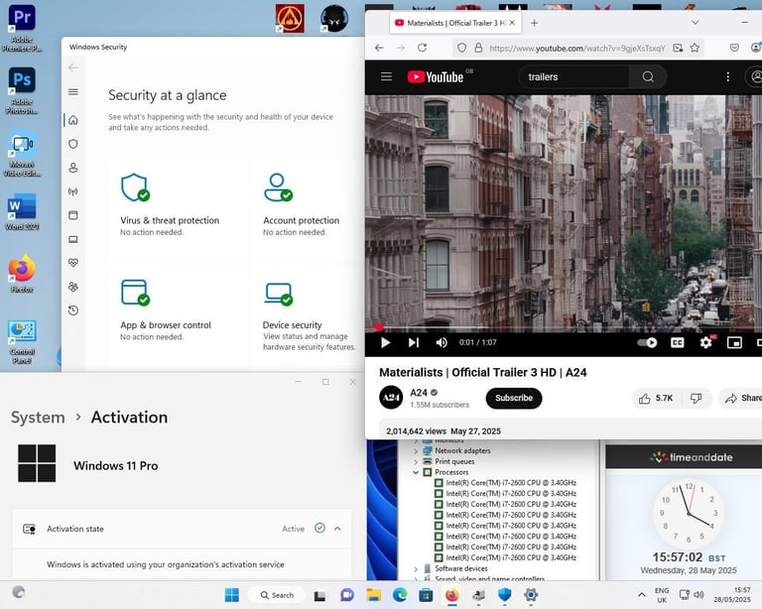Click System breadcrumb in Settings
762x609 pixels.
point(38,418)
